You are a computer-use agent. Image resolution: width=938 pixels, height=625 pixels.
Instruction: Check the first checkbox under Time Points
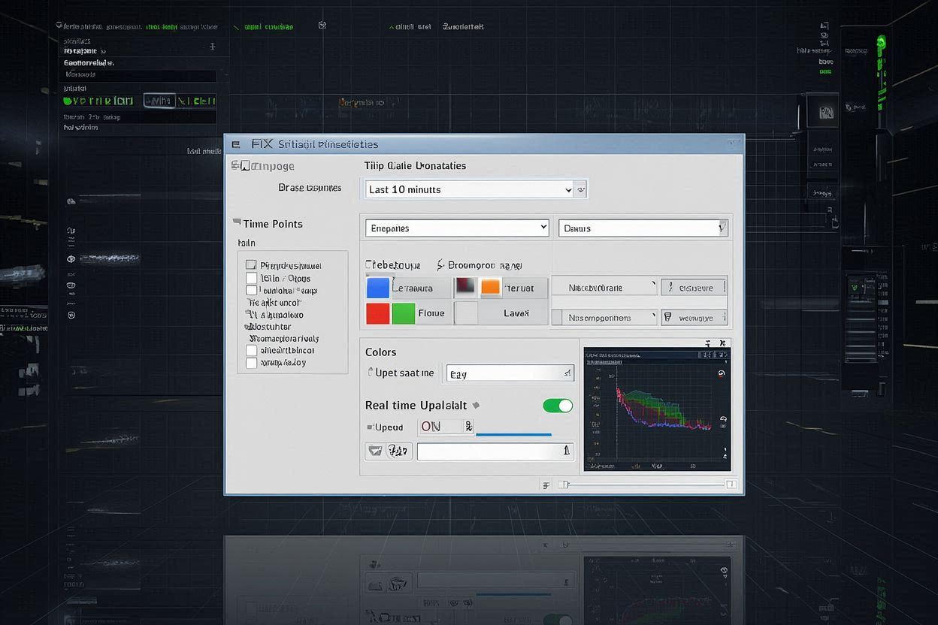coord(251,265)
